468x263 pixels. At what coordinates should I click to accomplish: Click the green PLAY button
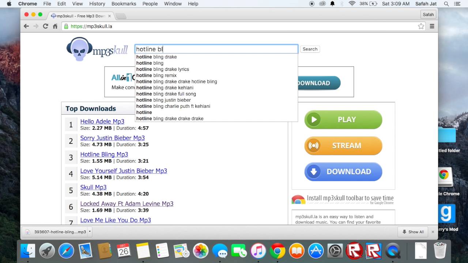(343, 119)
